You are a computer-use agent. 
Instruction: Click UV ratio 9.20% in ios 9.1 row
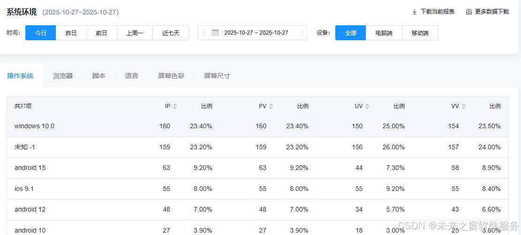[x=395, y=189]
